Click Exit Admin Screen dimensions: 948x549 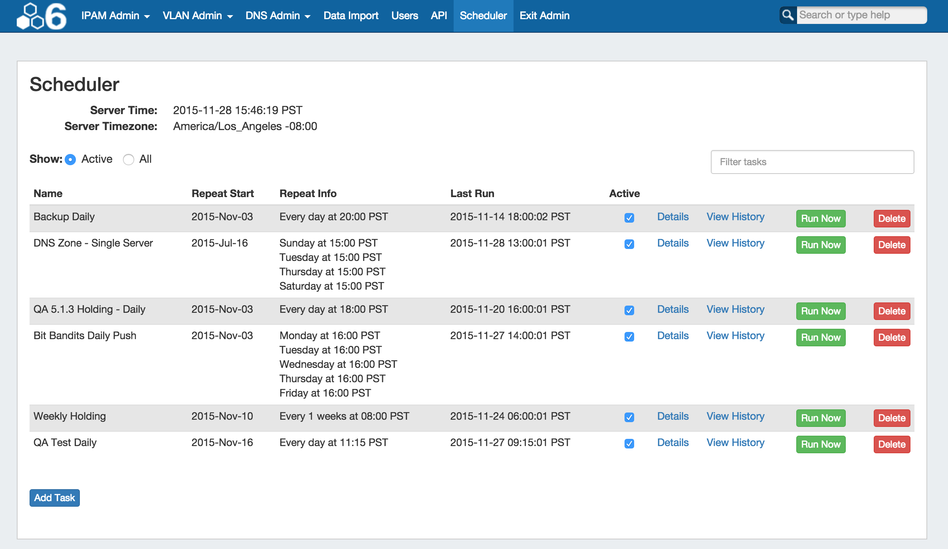545,16
